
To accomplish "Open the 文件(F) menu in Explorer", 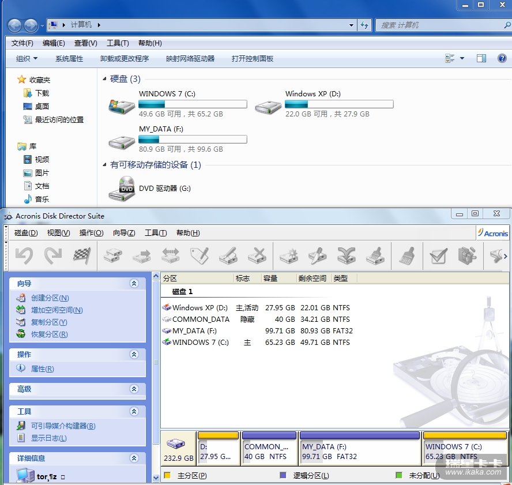I will coord(22,43).
